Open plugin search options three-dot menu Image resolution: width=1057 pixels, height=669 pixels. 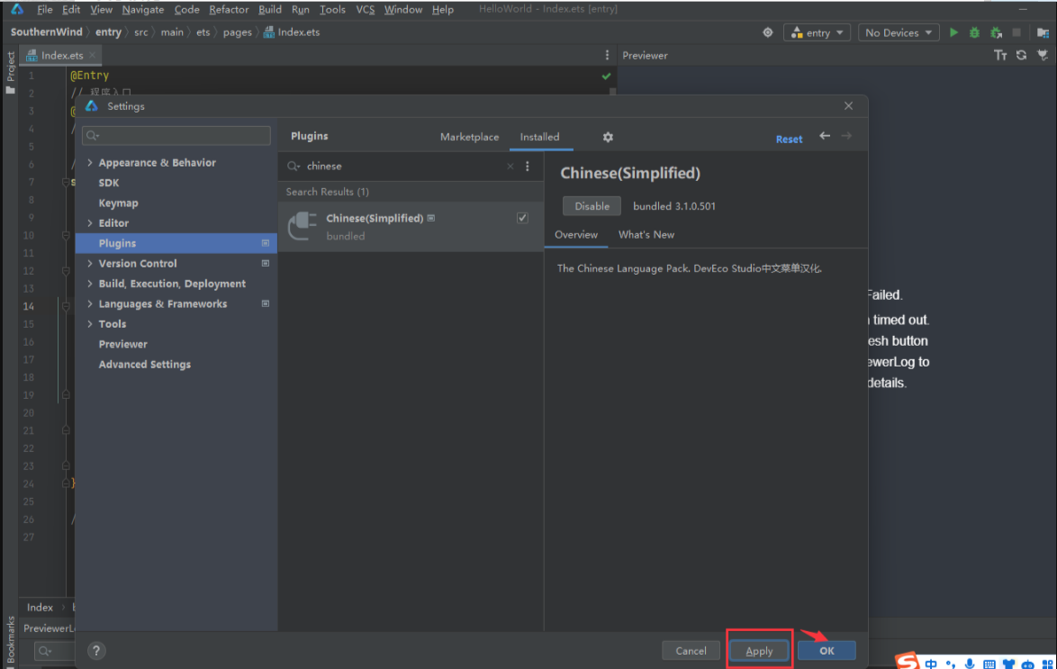[x=528, y=166]
